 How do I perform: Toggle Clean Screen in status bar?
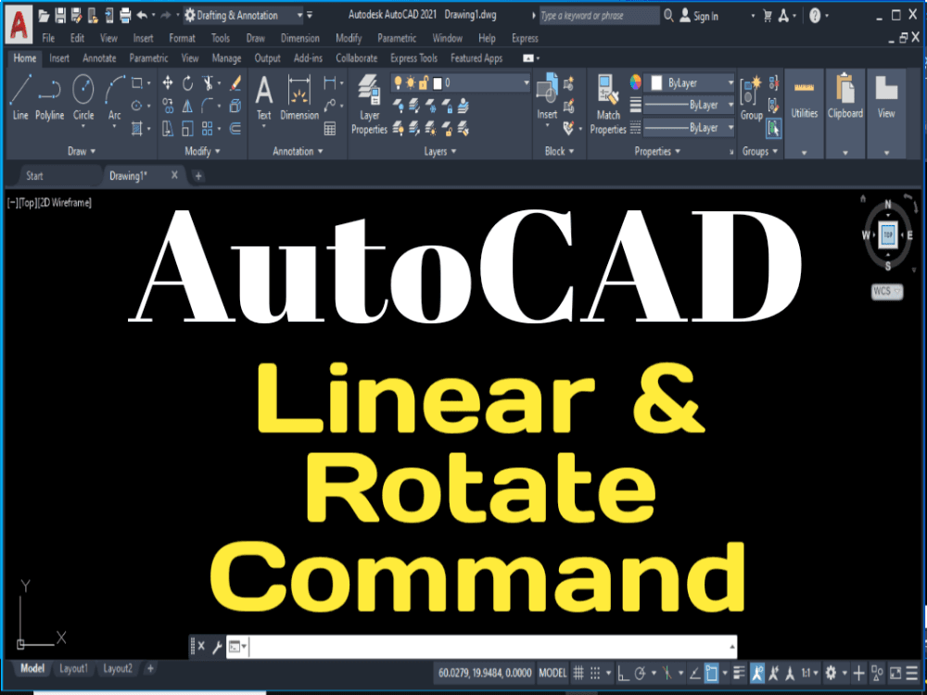click(895, 673)
